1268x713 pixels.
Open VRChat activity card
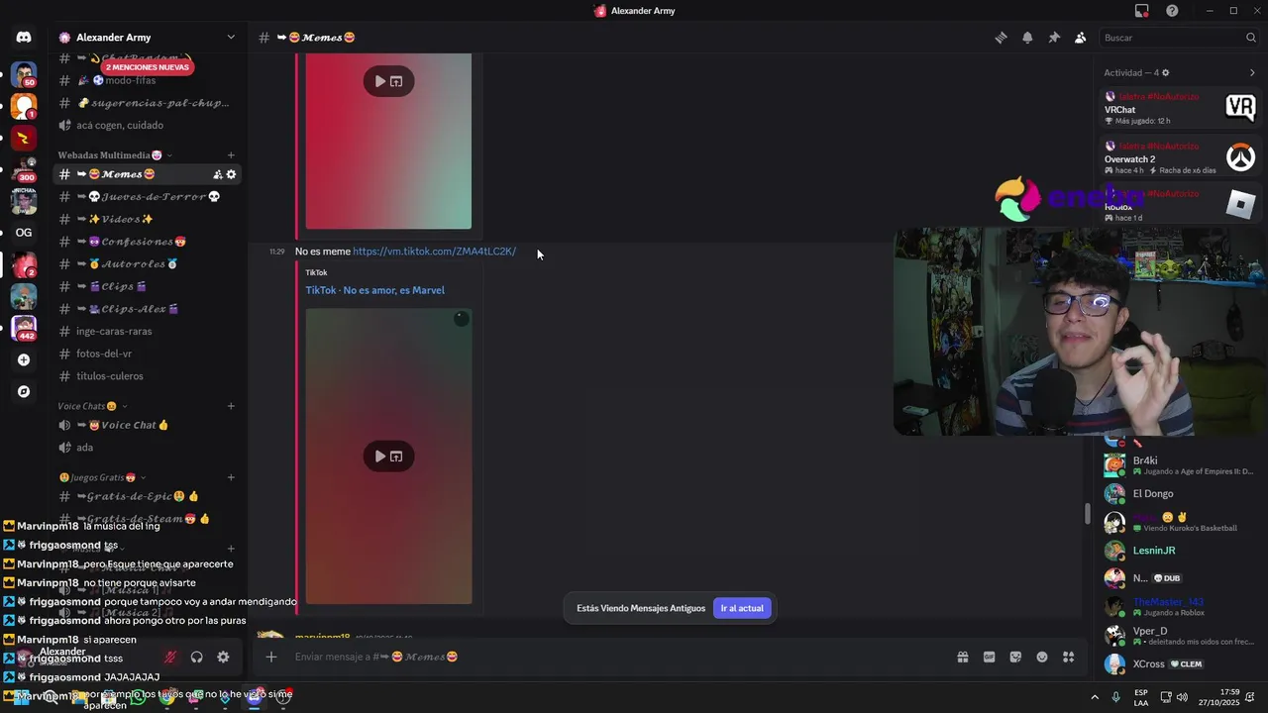[x=1181, y=108]
